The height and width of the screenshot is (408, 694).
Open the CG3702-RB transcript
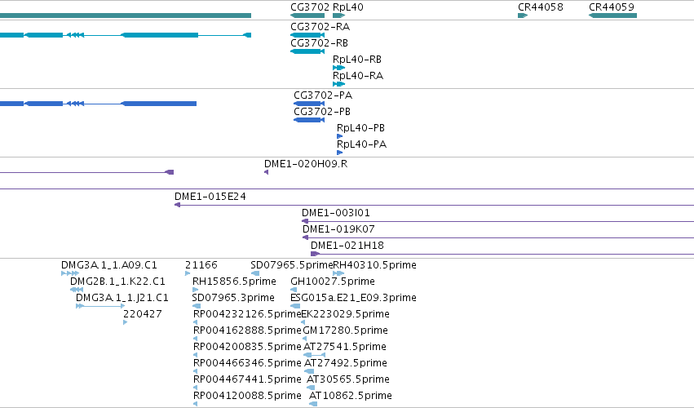coord(307,51)
